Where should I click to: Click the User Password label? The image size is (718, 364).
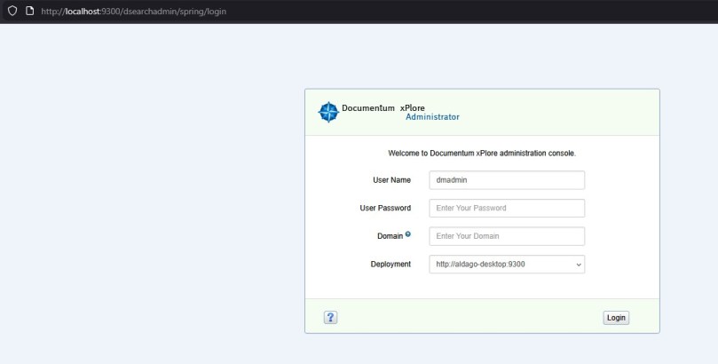tap(385, 209)
